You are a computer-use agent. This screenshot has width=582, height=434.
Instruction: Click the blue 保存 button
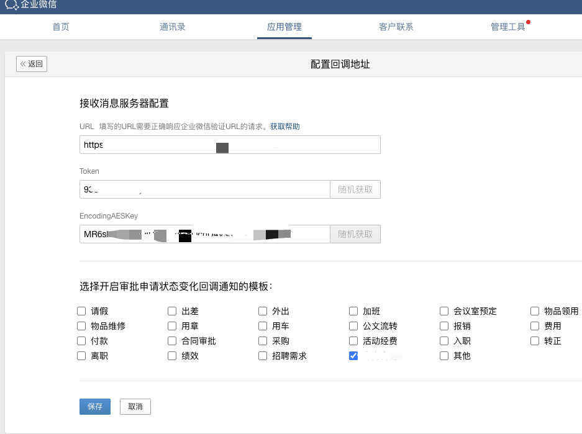tap(95, 407)
